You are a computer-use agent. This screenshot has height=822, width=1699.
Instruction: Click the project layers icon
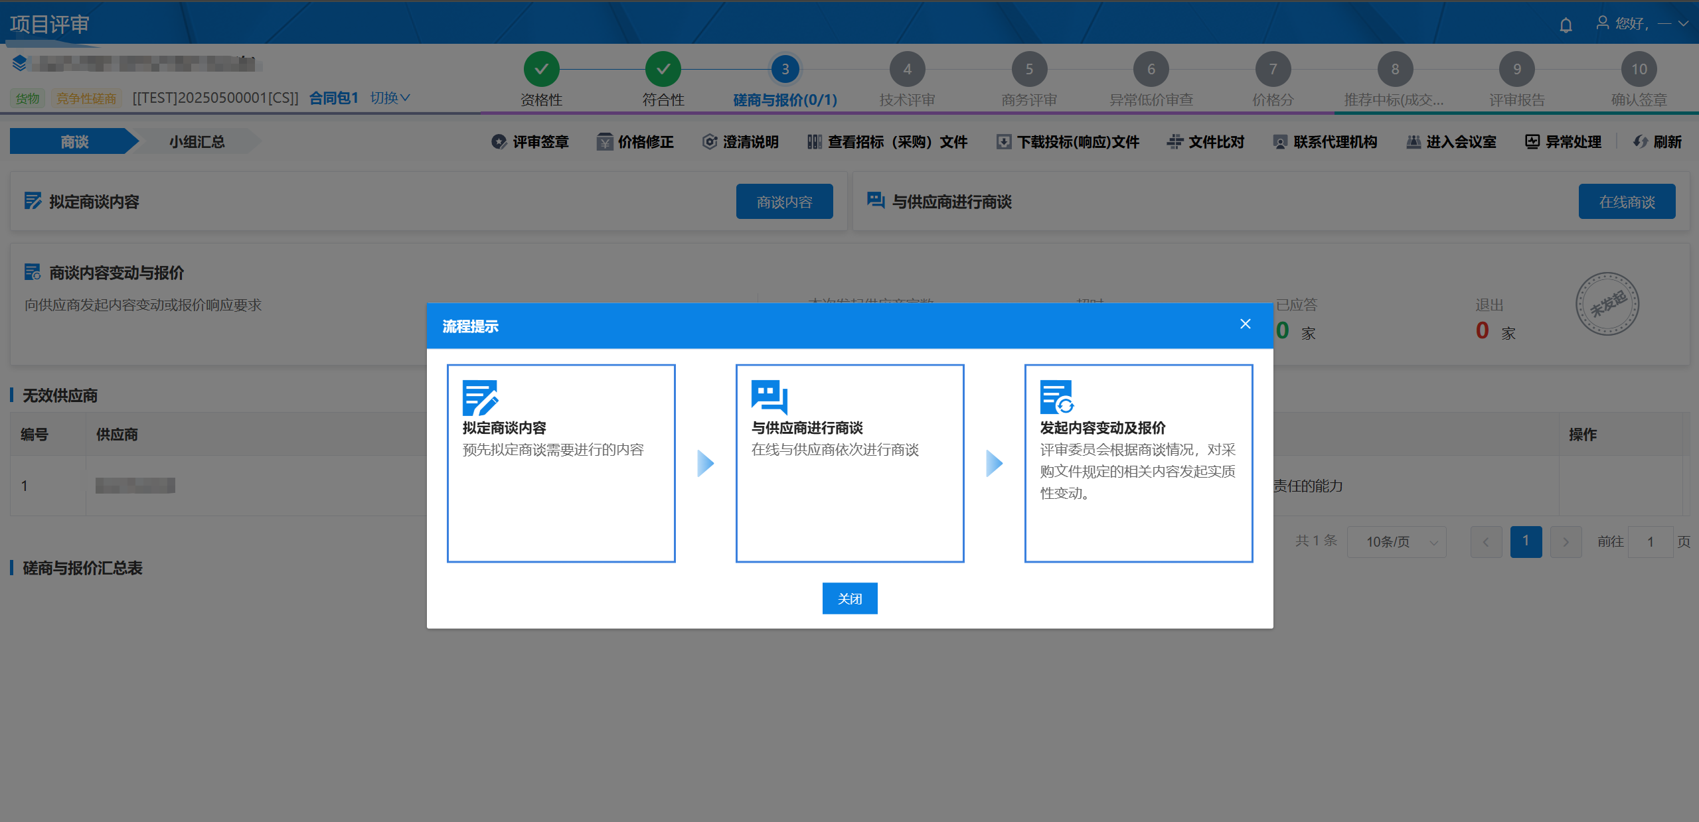(19, 63)
